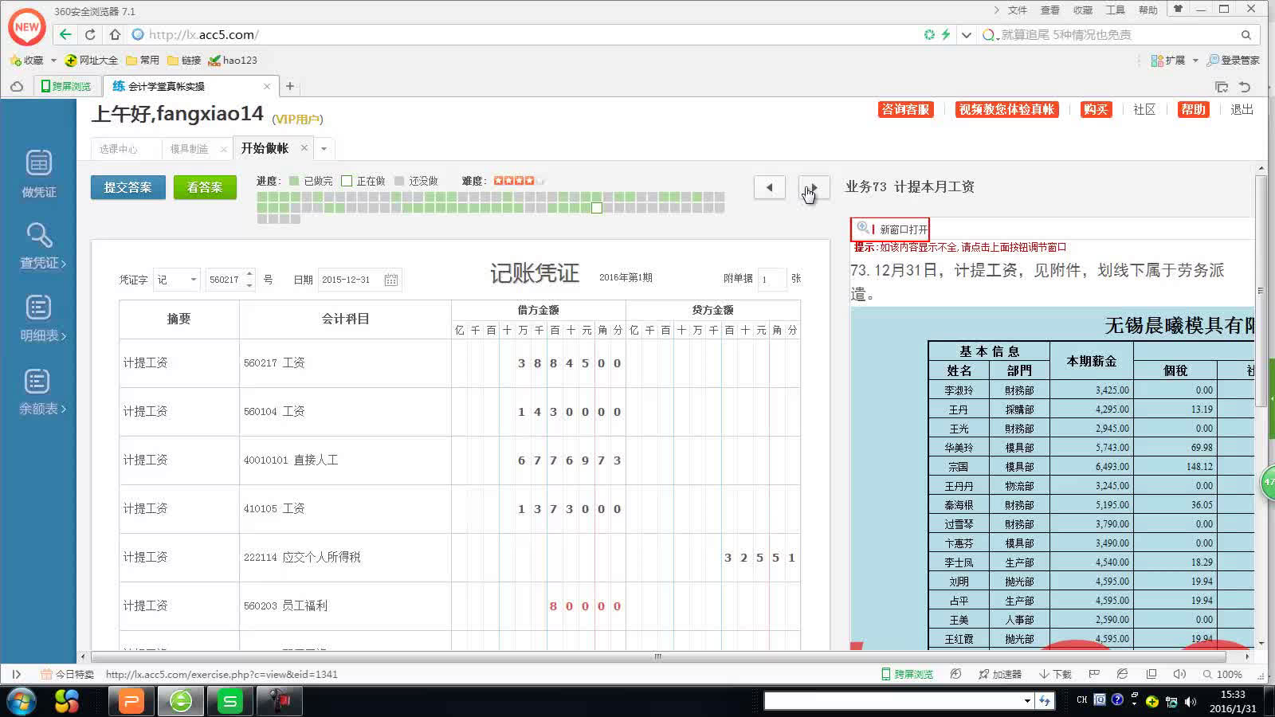
Task: Close the 会计学堂真帐实操 browser tab
Action: click(267, 86)
